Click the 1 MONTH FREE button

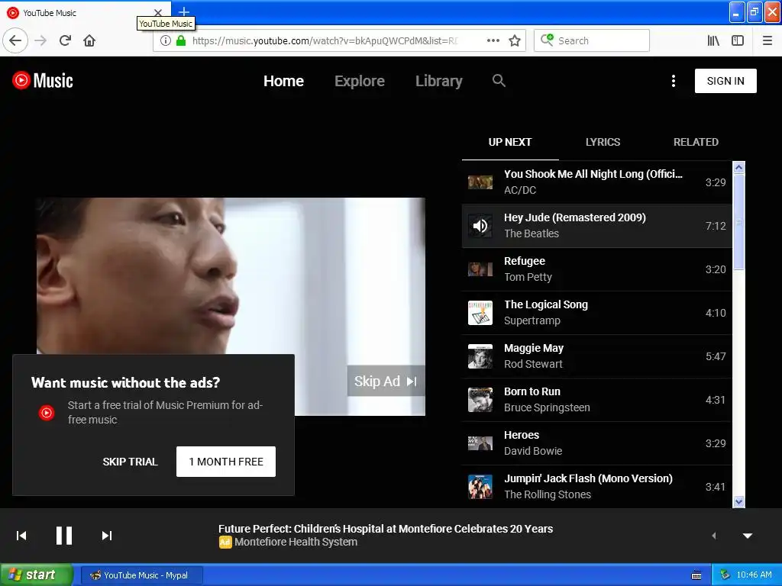(x=226, y=462)
